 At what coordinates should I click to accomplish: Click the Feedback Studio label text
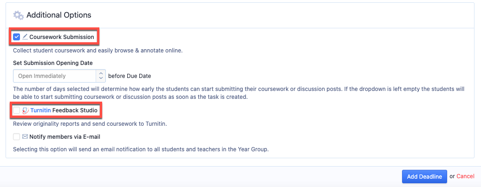coord(75,110)
